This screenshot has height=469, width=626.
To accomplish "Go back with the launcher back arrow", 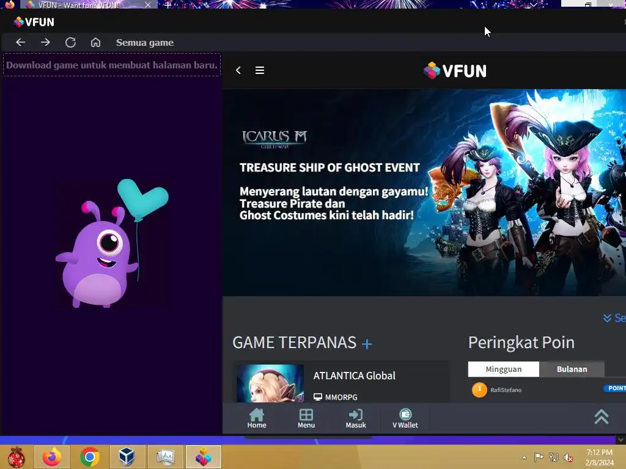I will pos(20,42).
